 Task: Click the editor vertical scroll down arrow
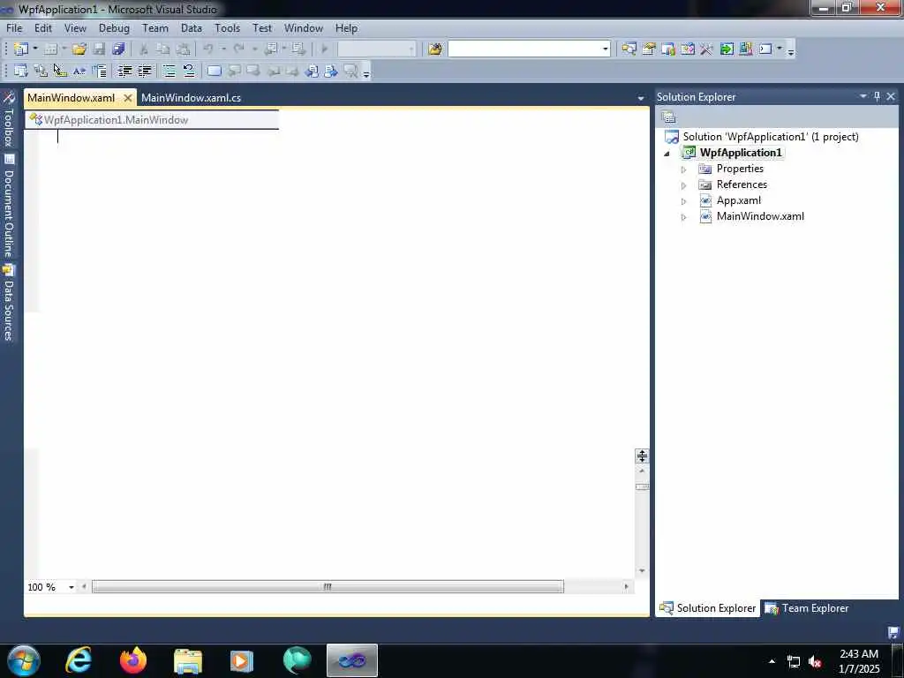pyautogui.click(x=642, y=571)
